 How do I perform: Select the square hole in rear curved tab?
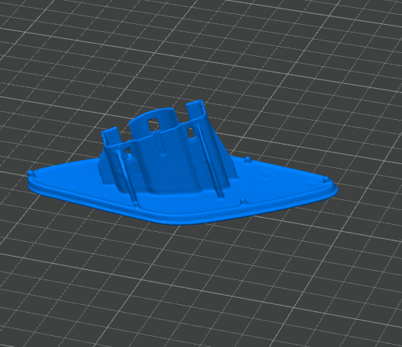coord(153,124)
